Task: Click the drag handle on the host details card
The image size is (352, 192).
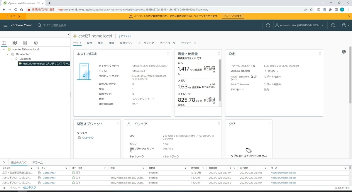Action: pyautogui.click(x=168, y=53)
